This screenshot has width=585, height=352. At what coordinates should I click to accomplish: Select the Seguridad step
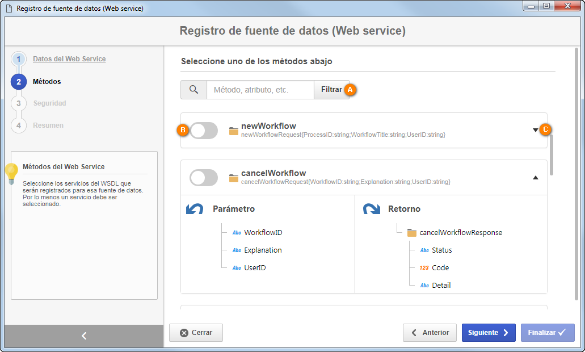pos(49,103)
